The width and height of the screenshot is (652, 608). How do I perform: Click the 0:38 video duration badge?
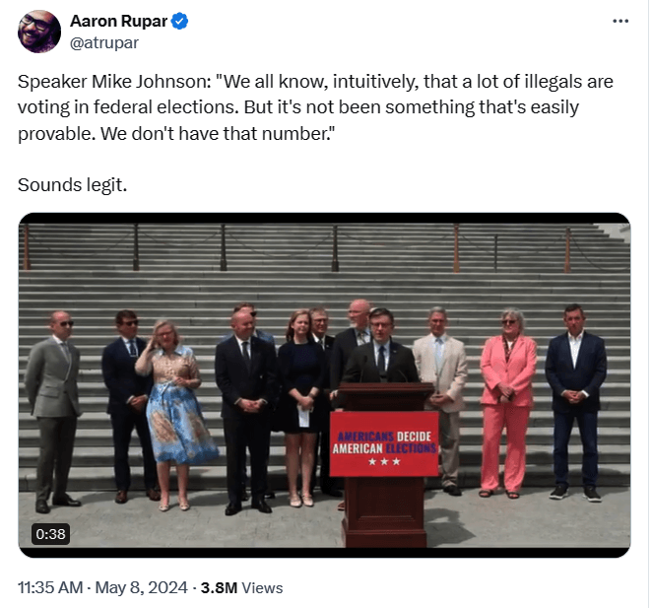tap(48, 533)
